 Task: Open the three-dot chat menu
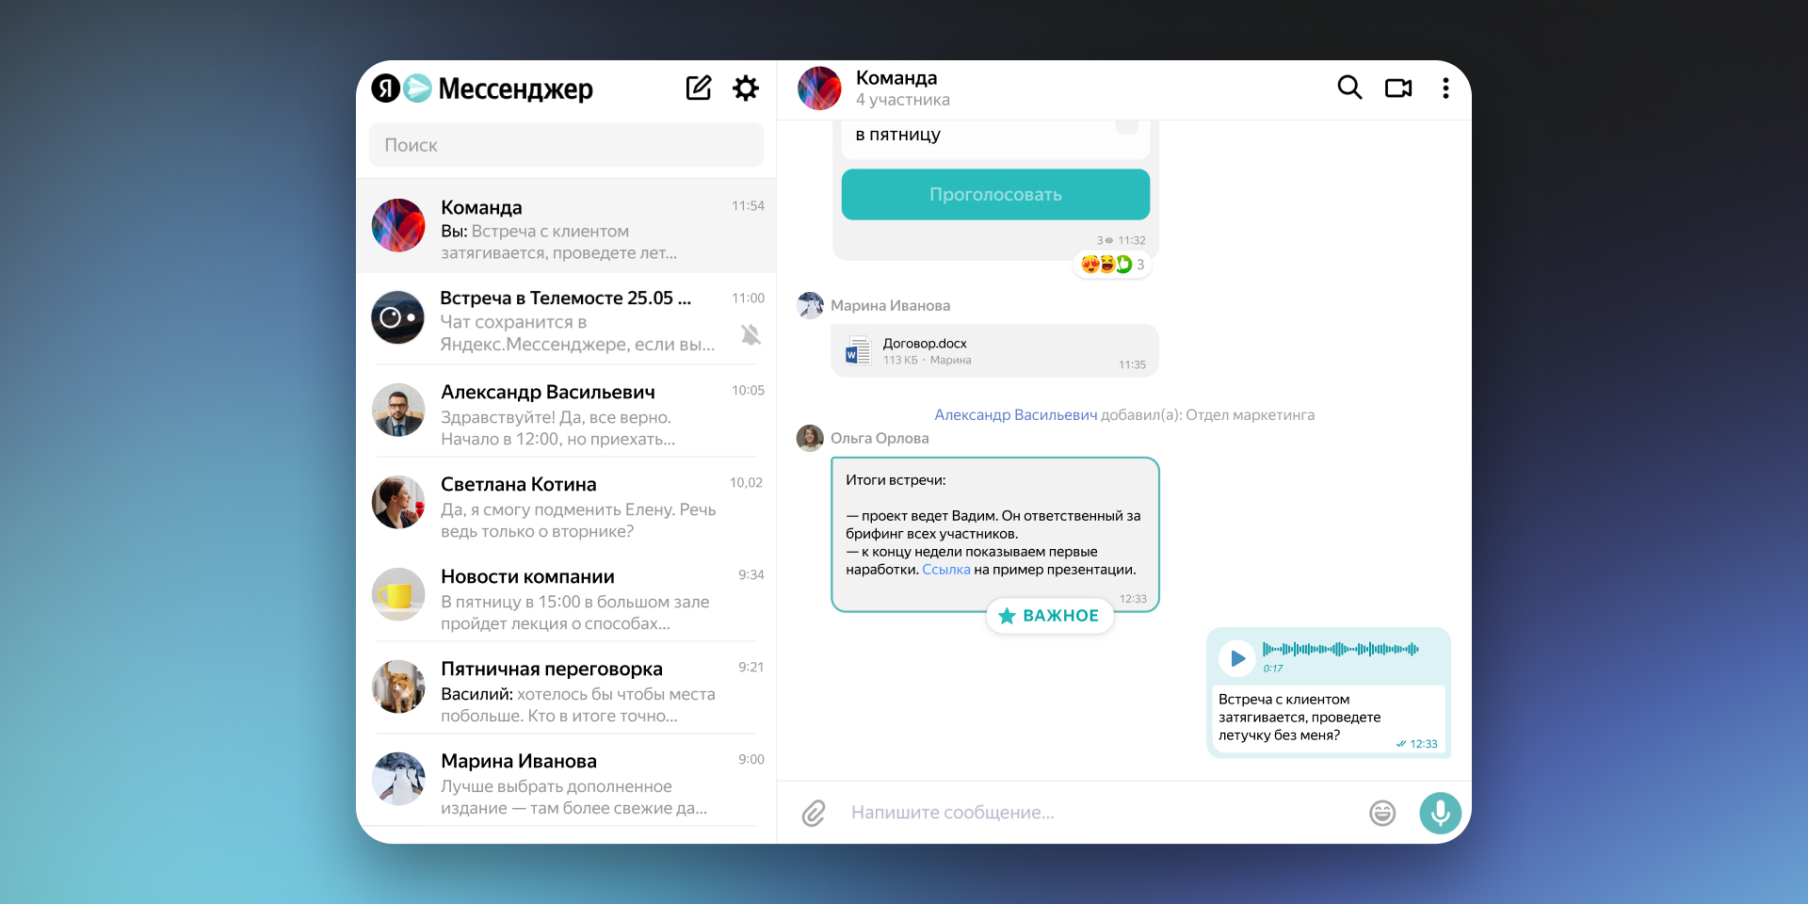point(1445,88)
